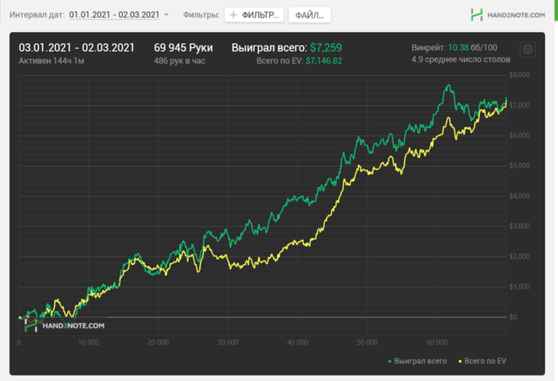Click the EV total value $7,146.82
Viewport: 558px width, 381px height.
coord(324,61)
